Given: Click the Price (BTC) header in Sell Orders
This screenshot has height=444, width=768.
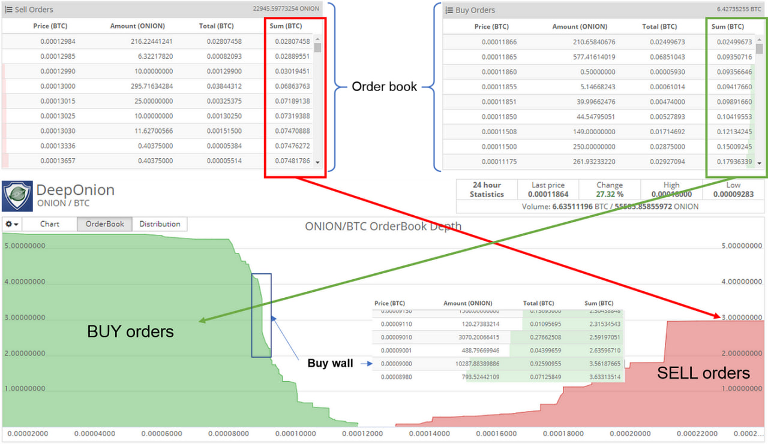Looking at the screenshot, I should point(49,26).
